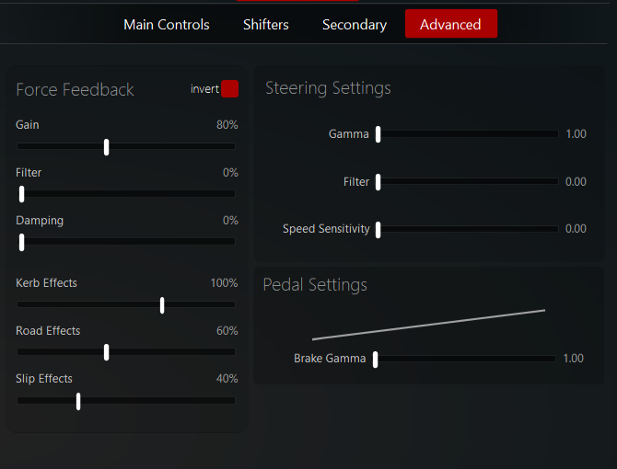617x469 pixels.
Task: Click the Force Feedback Filter slider handle
Action: pos(22,194)
